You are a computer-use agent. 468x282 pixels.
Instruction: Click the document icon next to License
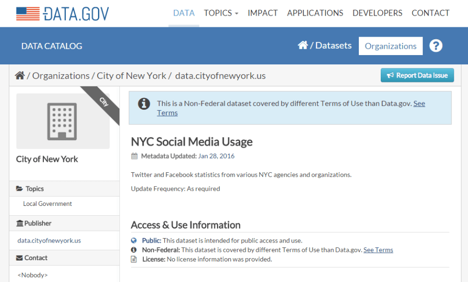point(134,259)
